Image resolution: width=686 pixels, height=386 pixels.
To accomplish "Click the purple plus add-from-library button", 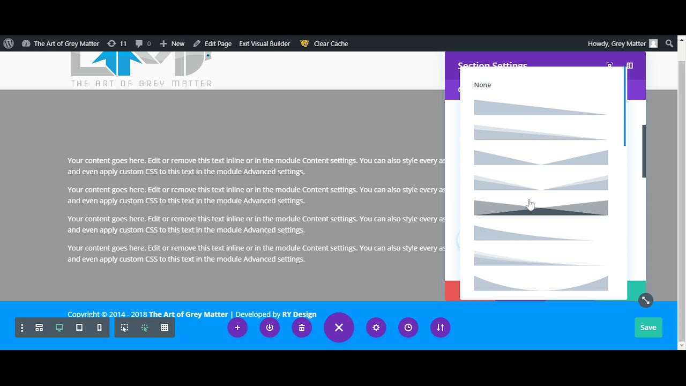I will (237, 328).
